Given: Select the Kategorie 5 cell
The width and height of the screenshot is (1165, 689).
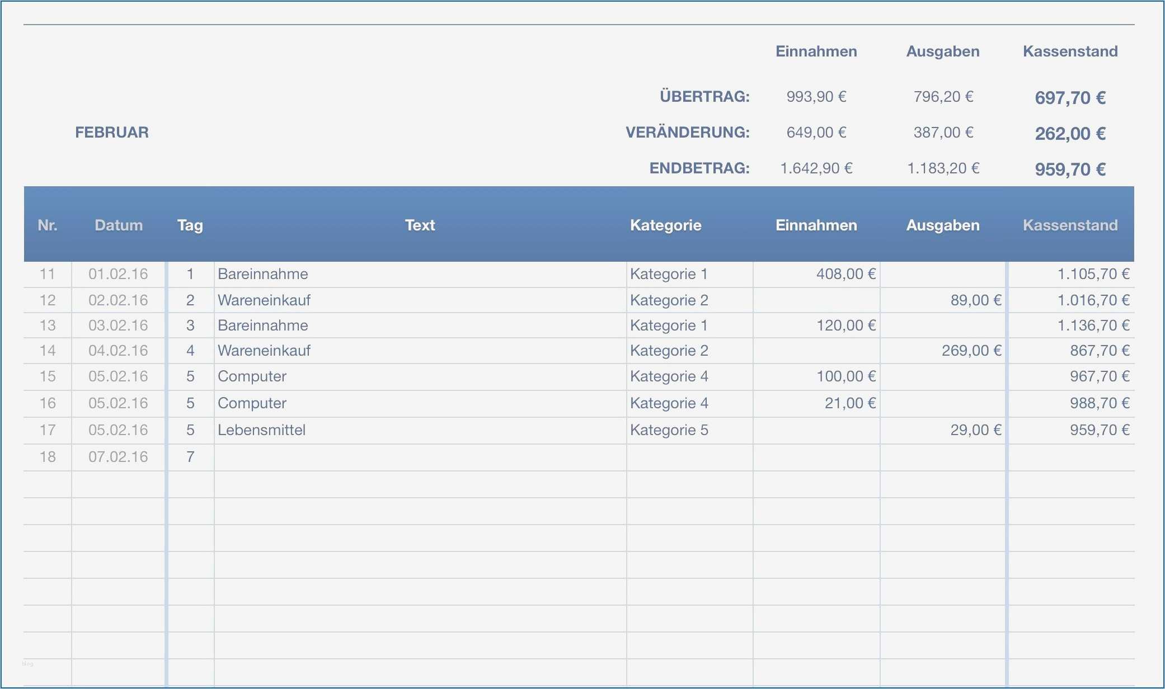Looking at the screenshot, I should click(669, 430).
